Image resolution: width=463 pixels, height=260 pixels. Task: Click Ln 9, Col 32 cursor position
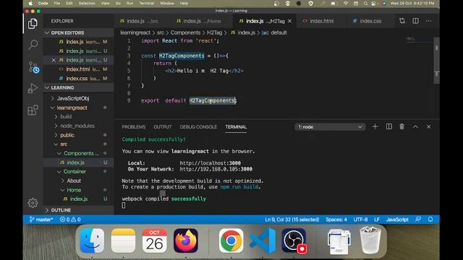click(292, 220)
